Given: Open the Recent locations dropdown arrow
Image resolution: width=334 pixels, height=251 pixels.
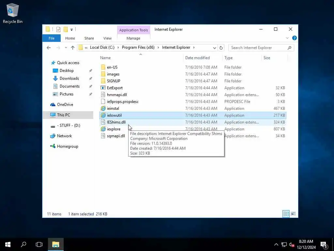Looking at the screenshot, I should pyautogui.click(x=66, y=48).
